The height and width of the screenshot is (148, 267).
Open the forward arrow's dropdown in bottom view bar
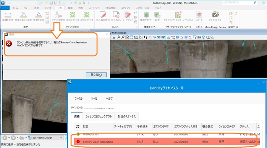(x=18, y=138)
